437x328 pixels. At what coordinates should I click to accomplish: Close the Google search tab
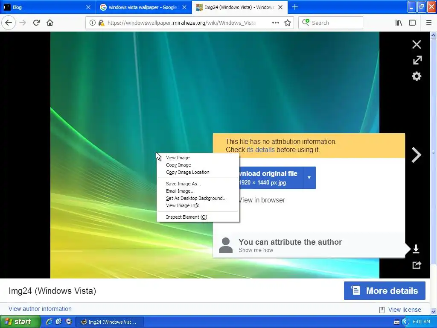pyautogui.click(x=184, y=7)
